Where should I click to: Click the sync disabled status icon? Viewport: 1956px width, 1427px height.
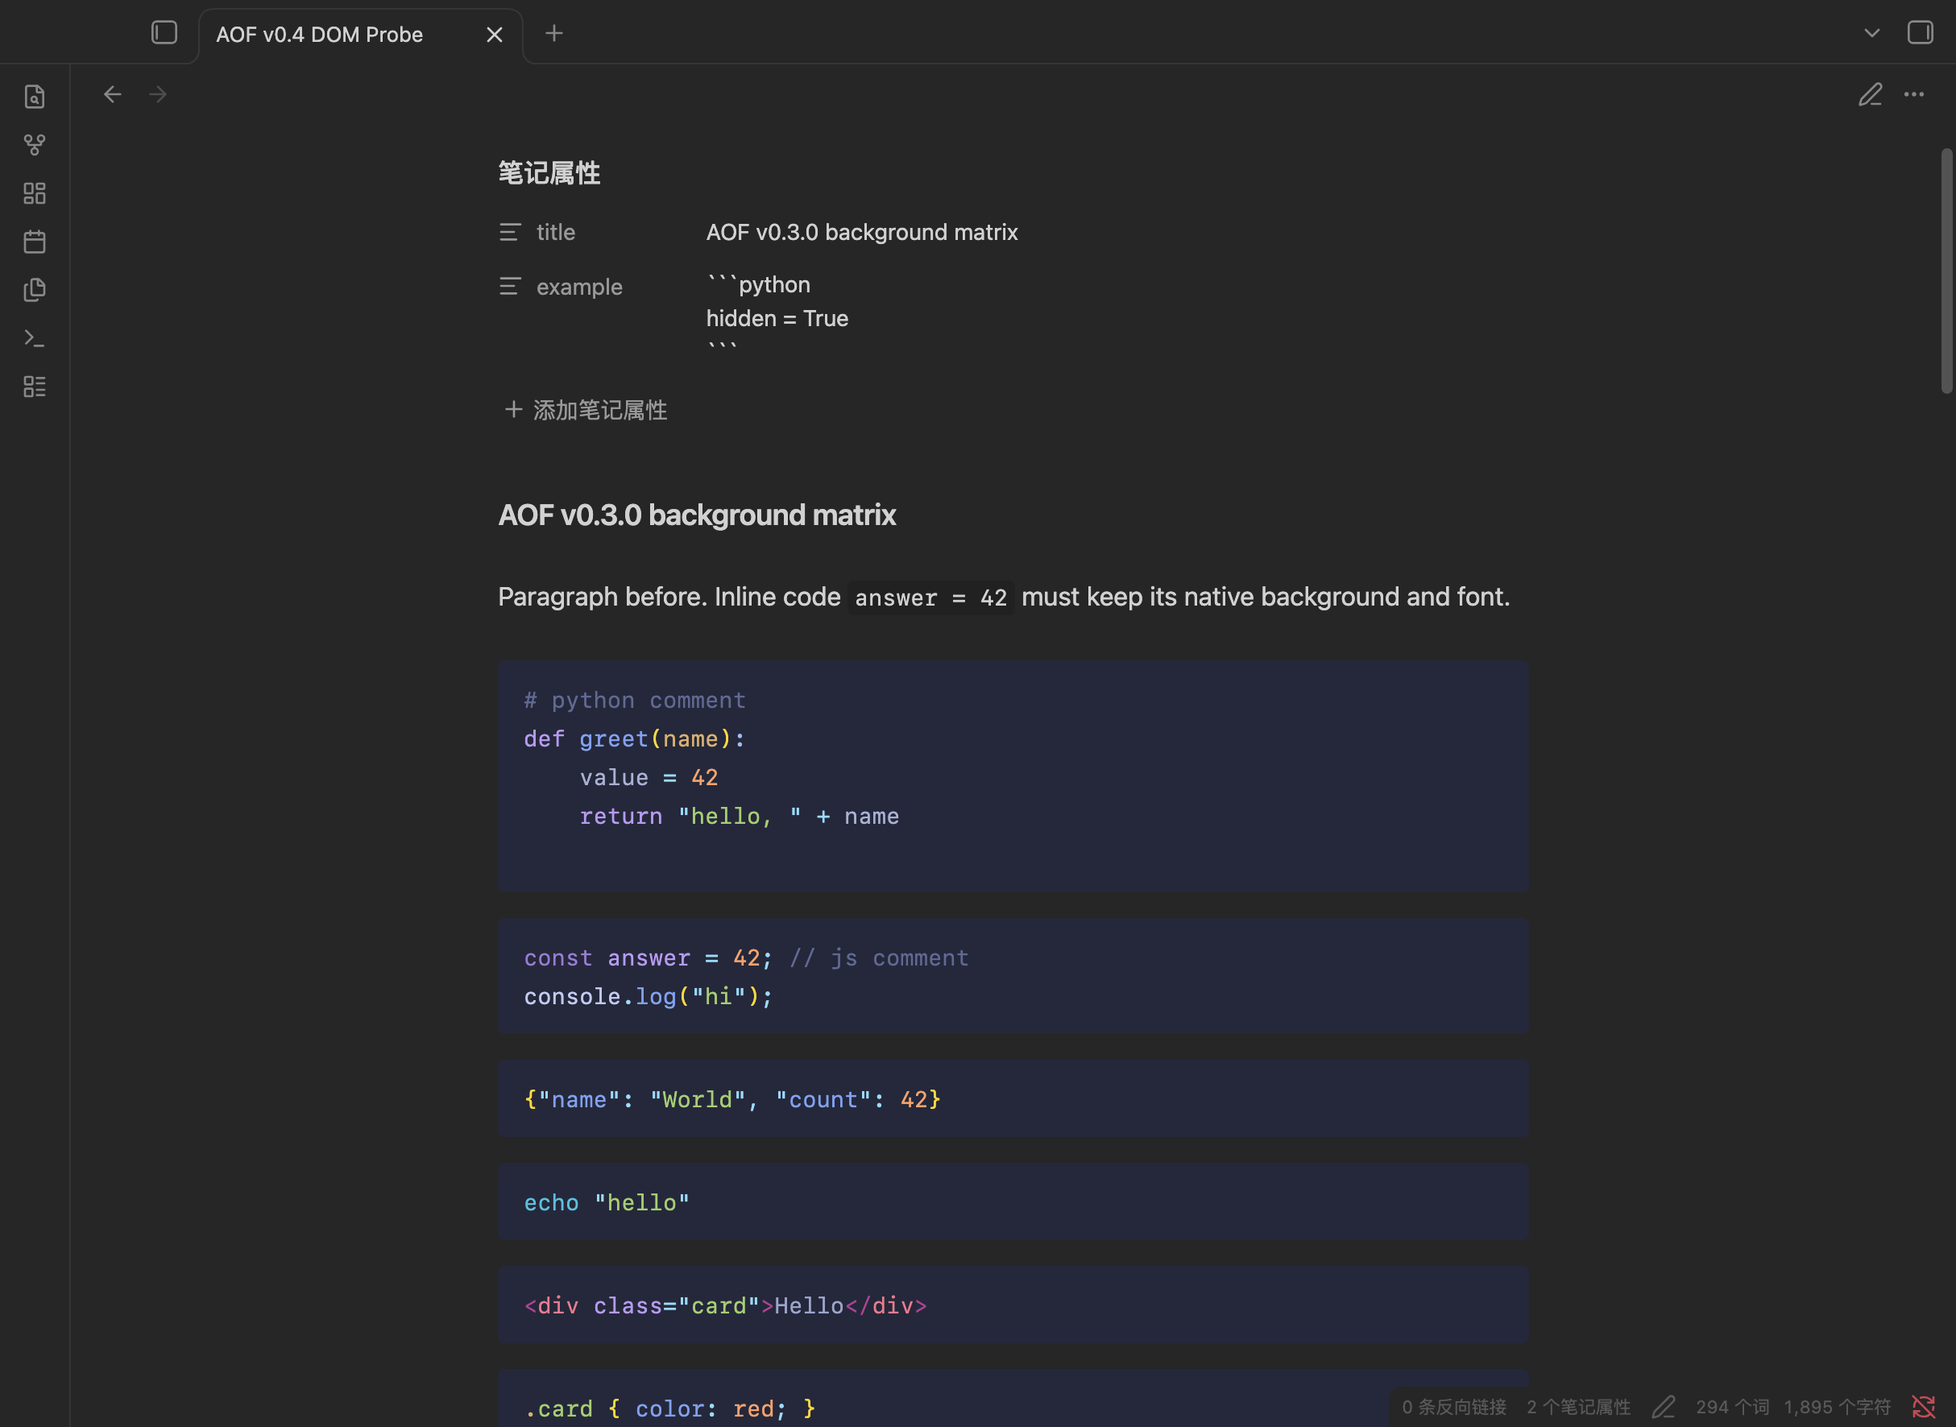[1923, 1407]
